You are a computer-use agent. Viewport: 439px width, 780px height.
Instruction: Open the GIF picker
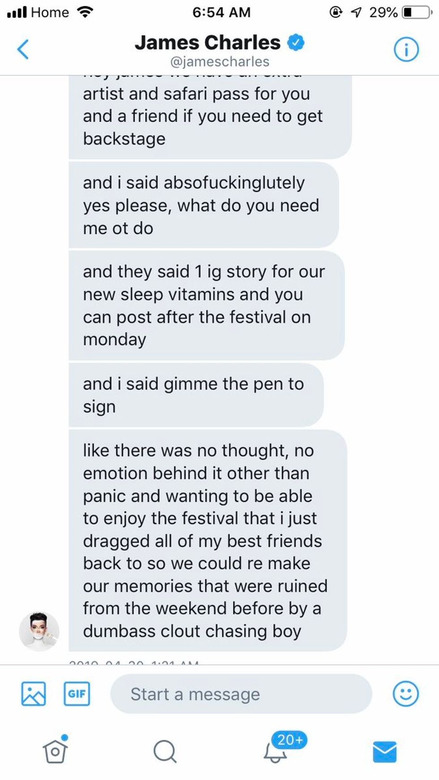77,694
